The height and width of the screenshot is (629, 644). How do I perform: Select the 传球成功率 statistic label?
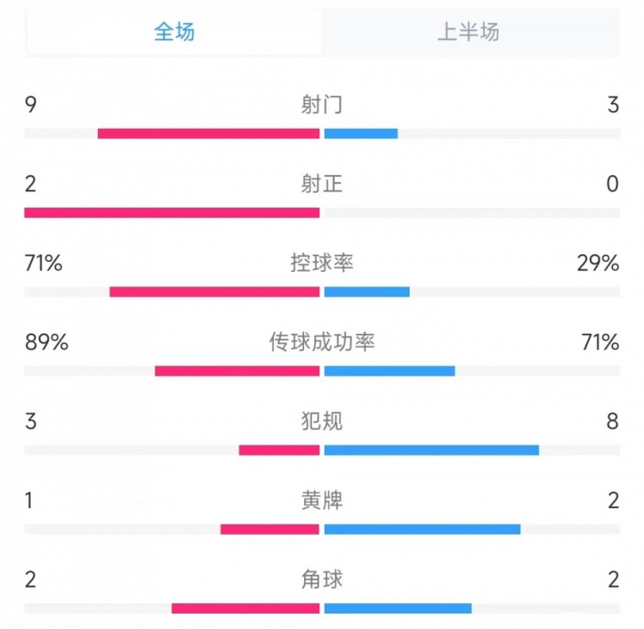pyautogui.click(x=322, y=342)
